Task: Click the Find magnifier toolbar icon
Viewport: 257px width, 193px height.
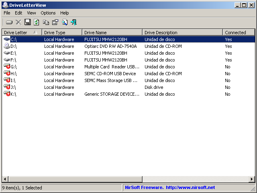Action: pyautogui.click(x=65, y=22)
